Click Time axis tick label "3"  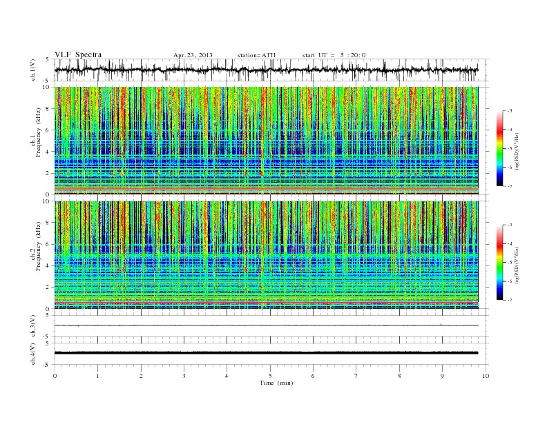click(x=184, y=376)
